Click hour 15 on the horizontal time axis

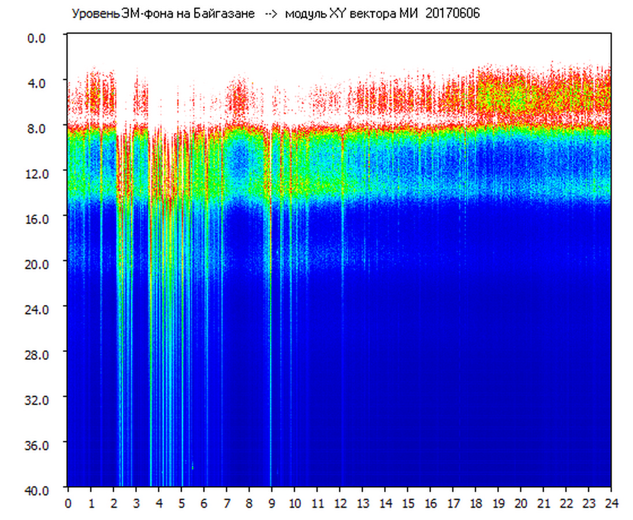(408, 503)
